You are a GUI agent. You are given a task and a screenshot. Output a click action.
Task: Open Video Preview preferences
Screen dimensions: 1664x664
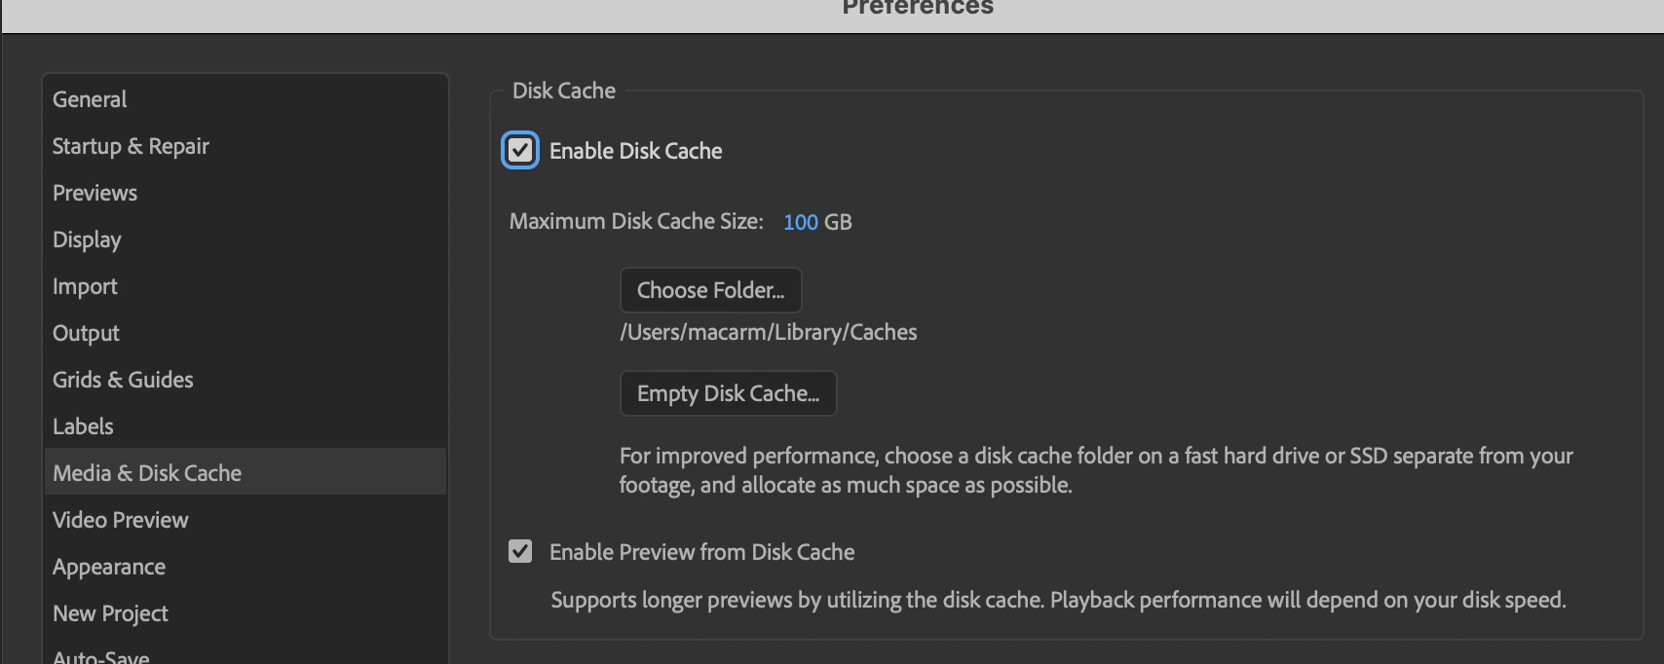(x=121, y=520)
